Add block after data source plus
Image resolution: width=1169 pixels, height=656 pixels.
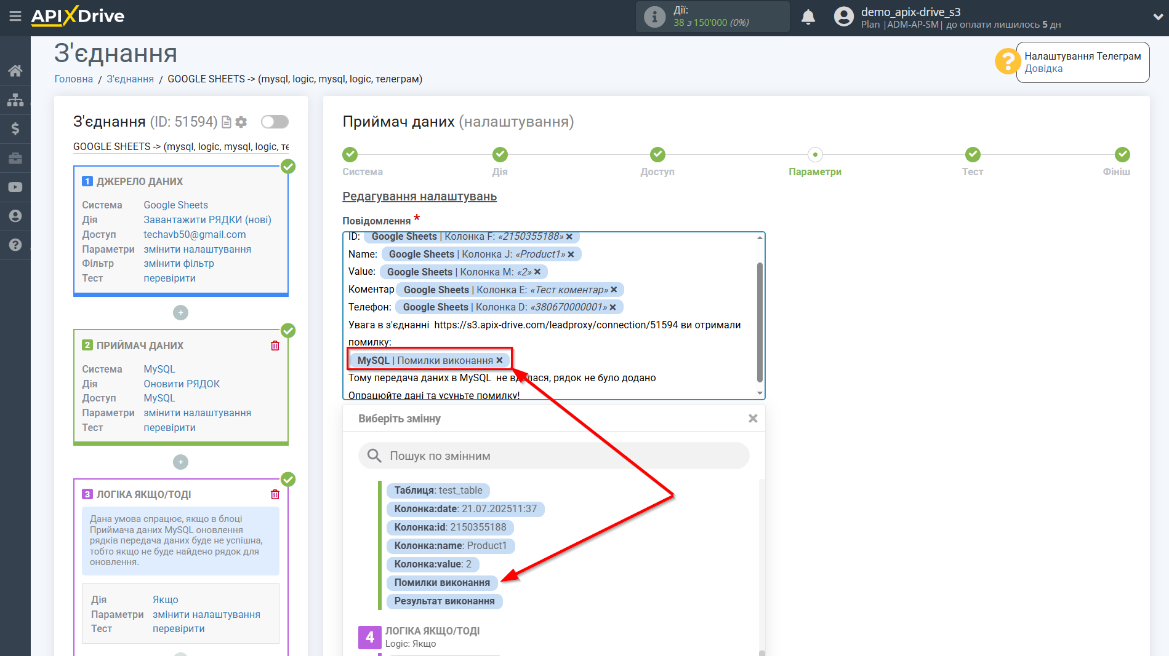coord(180,312)
